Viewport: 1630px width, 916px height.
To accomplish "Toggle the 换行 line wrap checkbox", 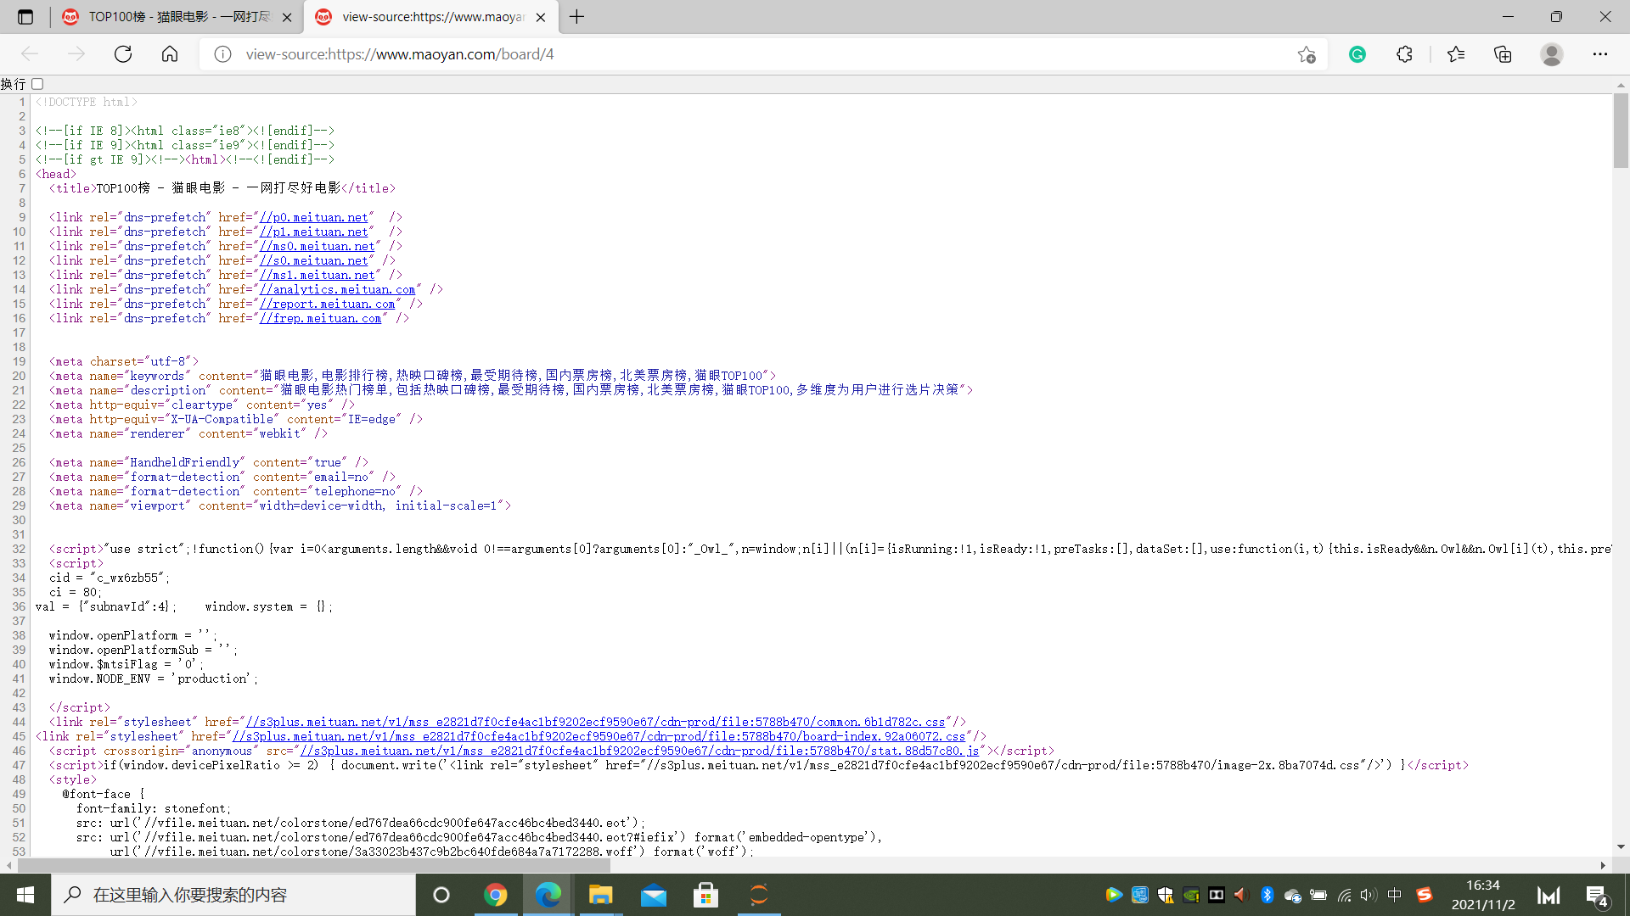I will [37, 84].
